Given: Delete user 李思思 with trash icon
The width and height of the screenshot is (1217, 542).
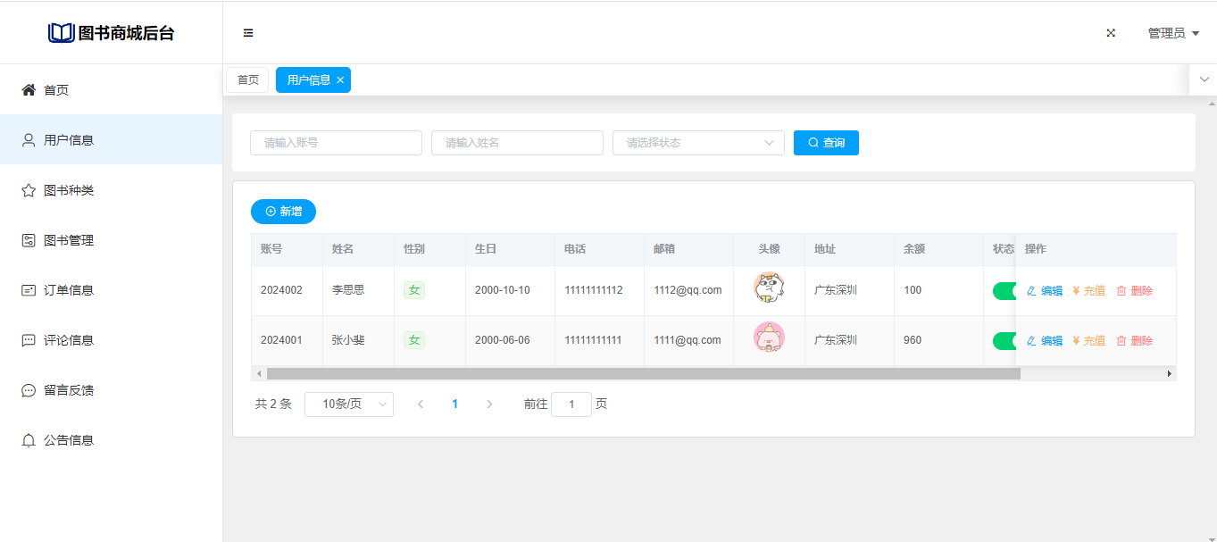Looking at the screenshot, I should point(1135,291).
